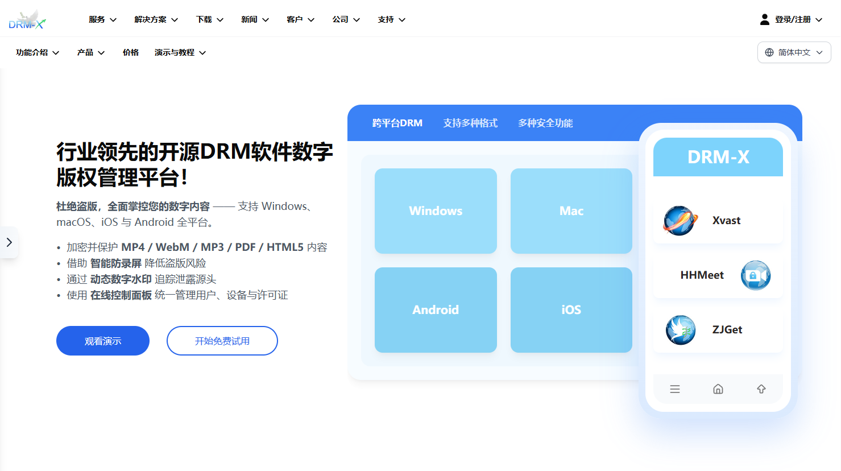
Task: Open the 简体中文 language selector
Action: coord(794,52)
